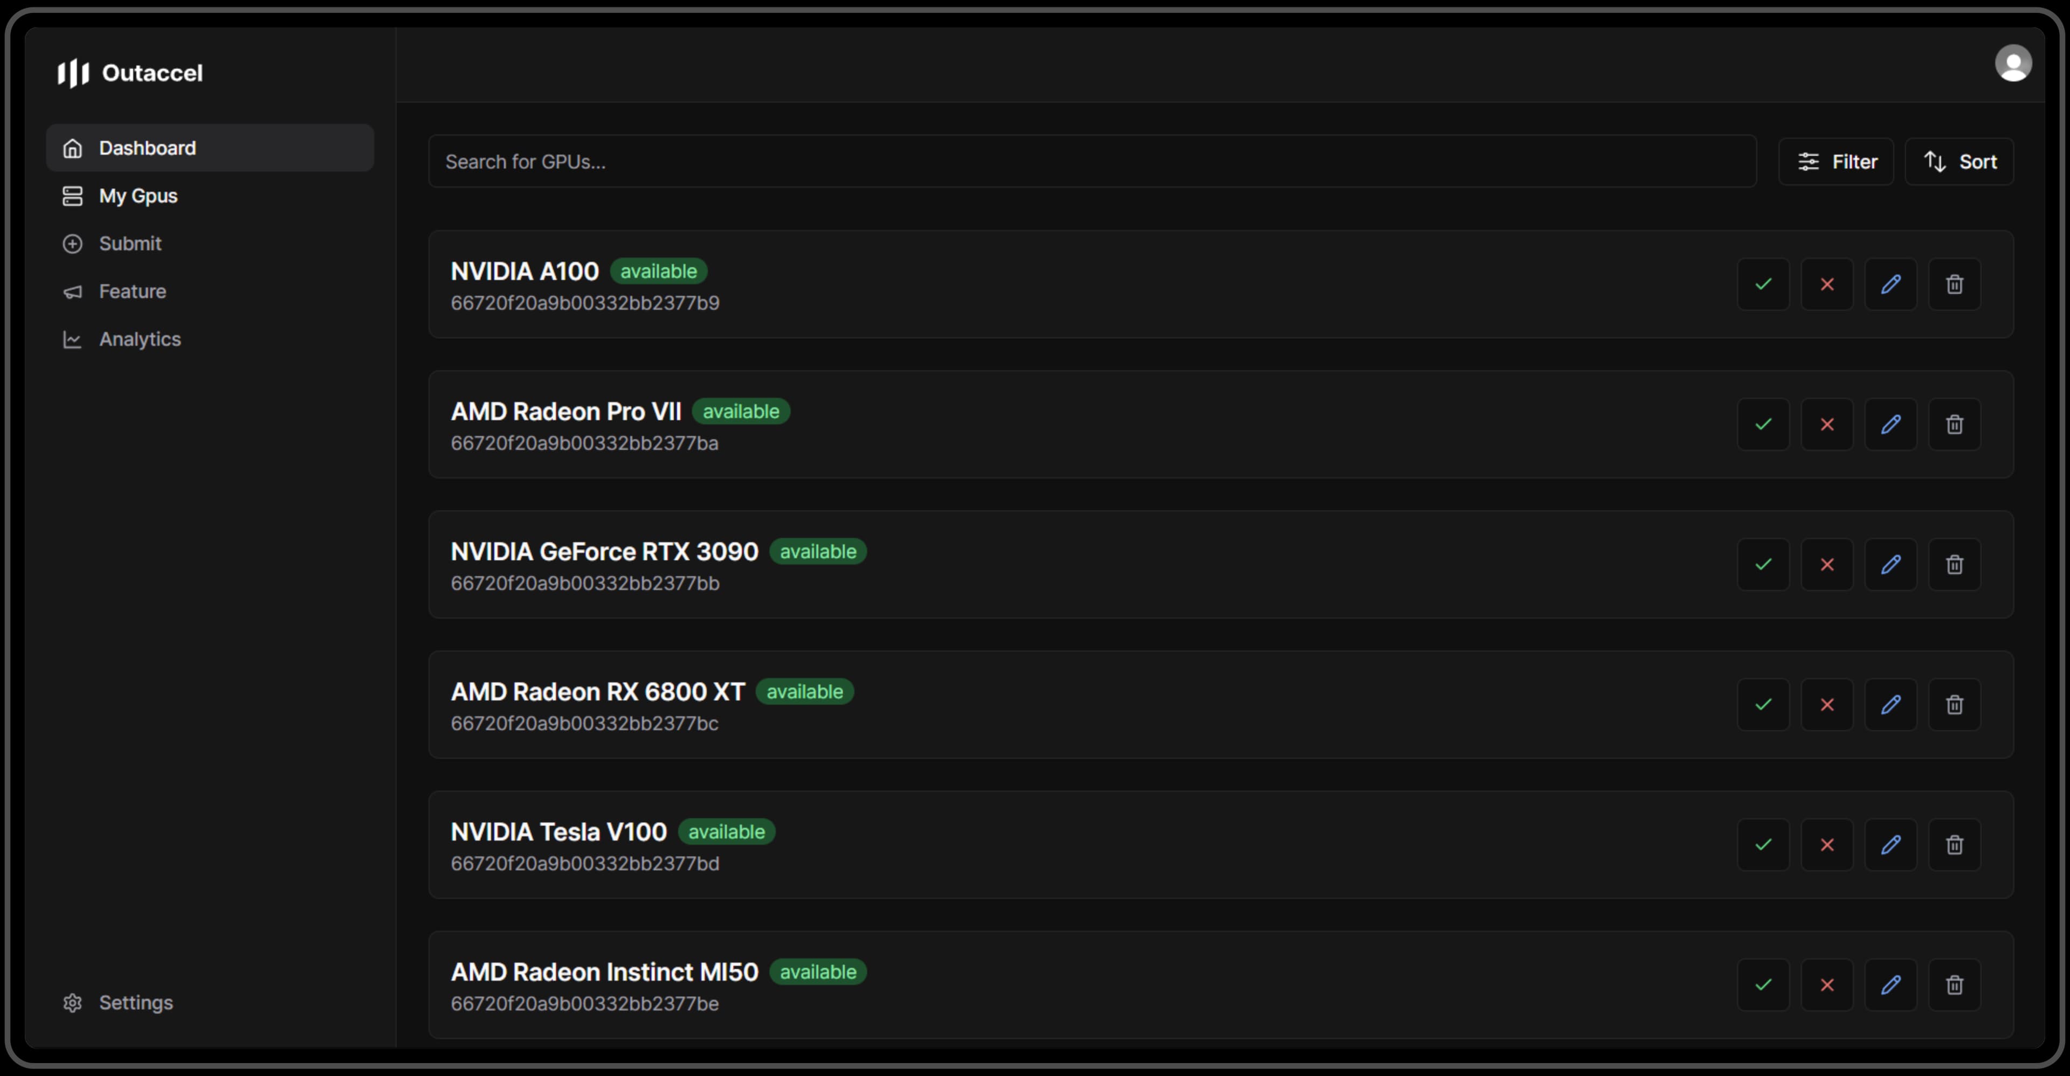Select the NVIDIA Tesla V100 title
This screenshot has height=1076, width=2070.
[x=558, y=832]
